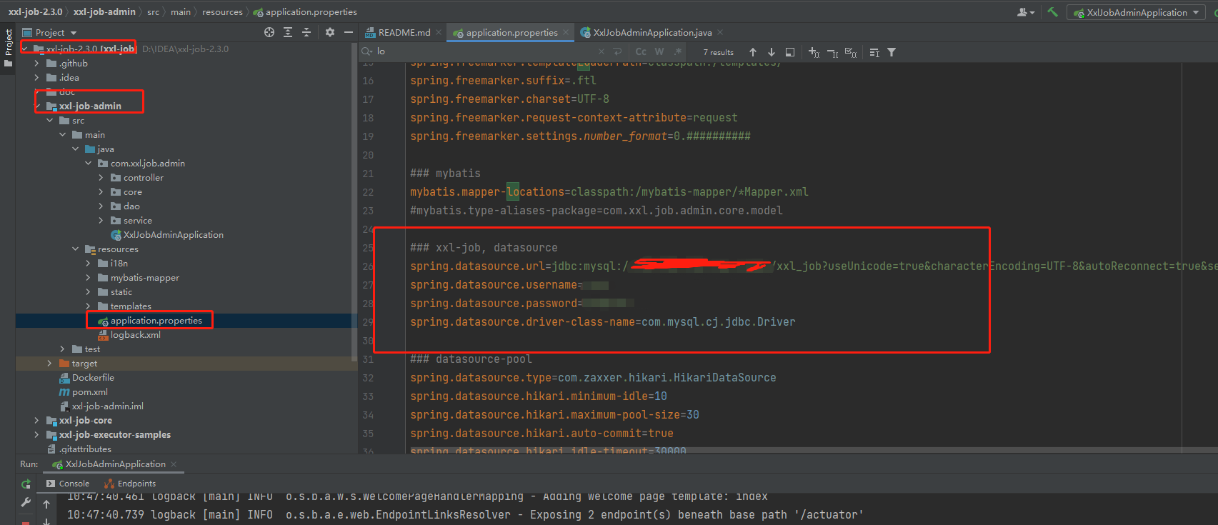This screenshot has width=1218, height=525.
Task: Close the application.properties tab
Action: pyautogui.click(x=566, y=32)
